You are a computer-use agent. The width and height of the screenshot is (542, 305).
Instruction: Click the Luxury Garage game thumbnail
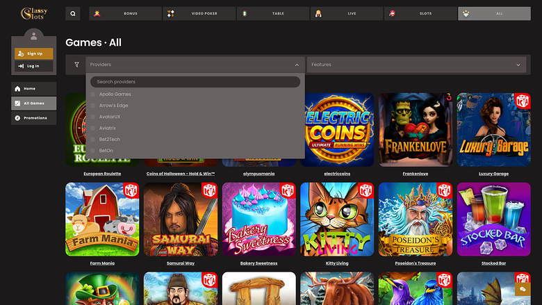(x=493, y=129)
